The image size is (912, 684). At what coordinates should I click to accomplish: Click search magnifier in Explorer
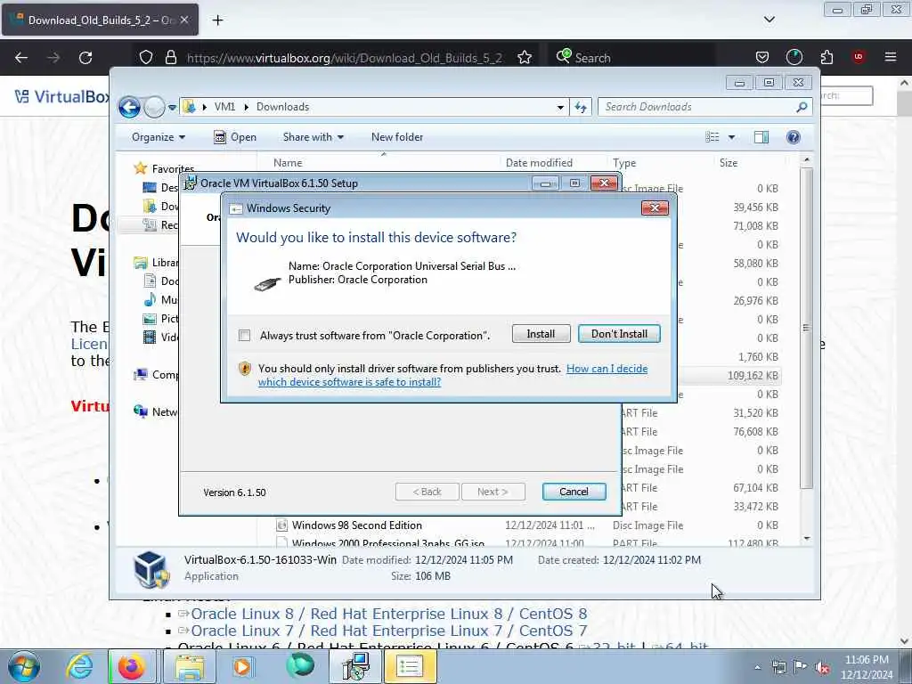[802, 107]
